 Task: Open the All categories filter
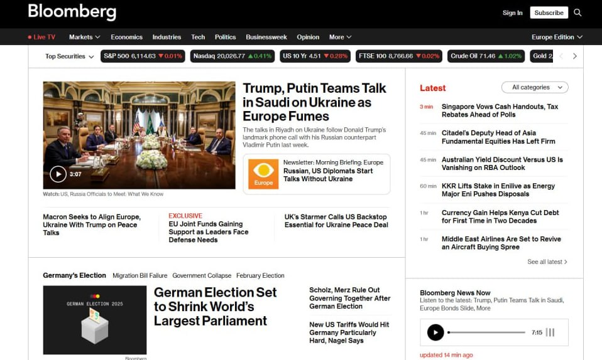pyautogui.click(x=535, y=87)
